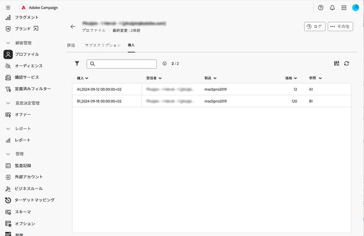Open 購読サービス link in sidebar
The image size is (364, 236).
coord(27,78)
